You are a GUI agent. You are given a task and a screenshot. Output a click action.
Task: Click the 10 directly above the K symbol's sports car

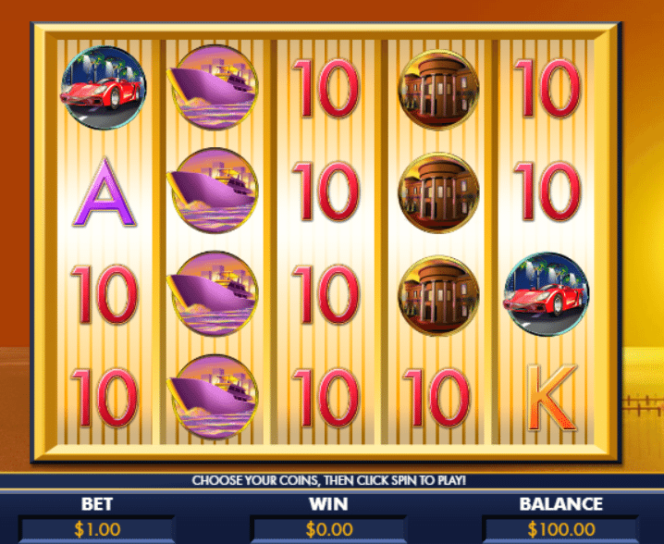547,192
